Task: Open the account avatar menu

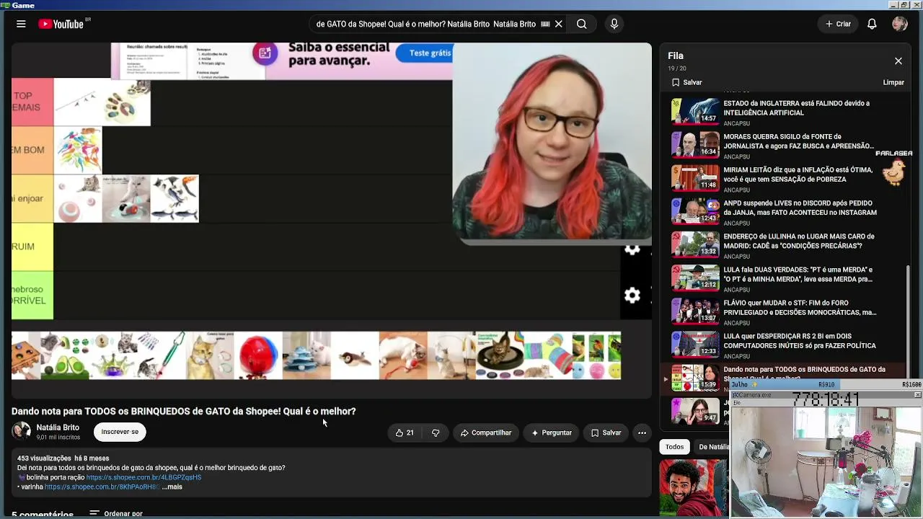Action: tap(899, 24)
